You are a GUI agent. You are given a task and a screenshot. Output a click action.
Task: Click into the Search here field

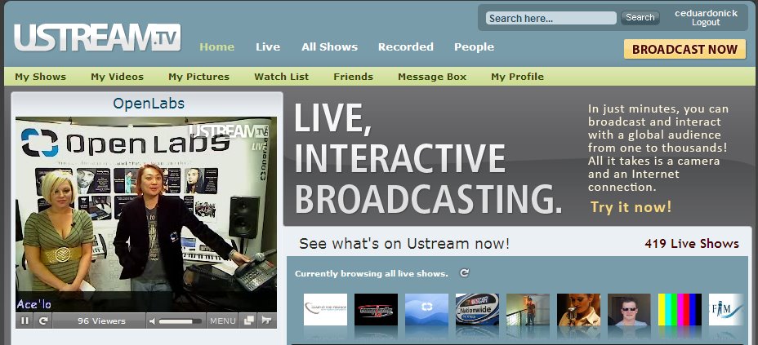click(x=551, y=18)
